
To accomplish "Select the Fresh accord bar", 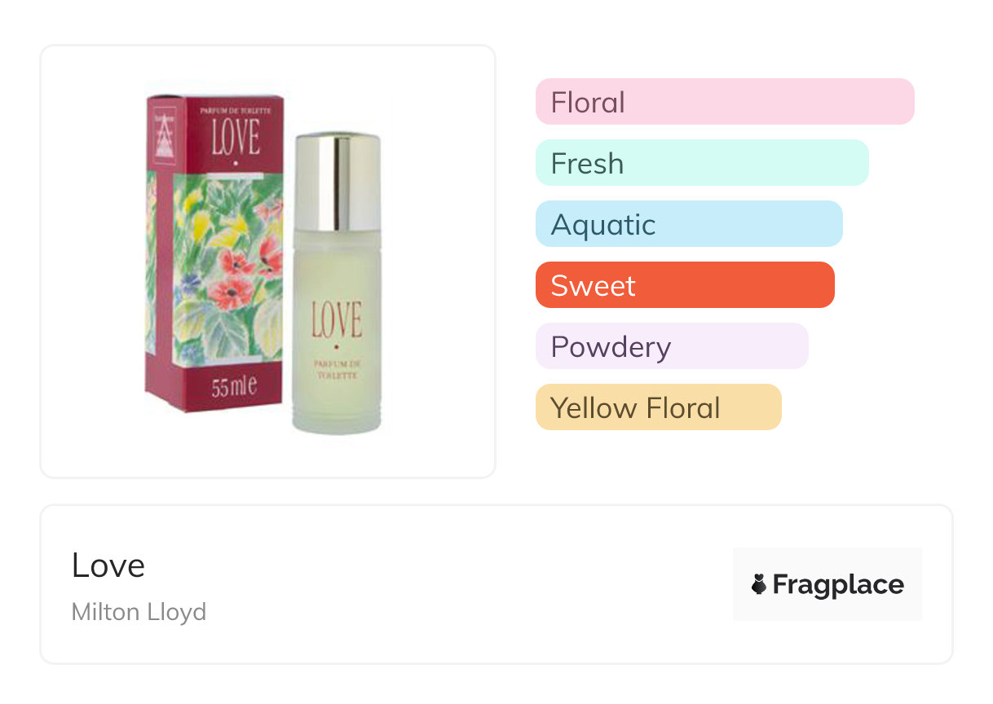I will [x=702, y=163].
